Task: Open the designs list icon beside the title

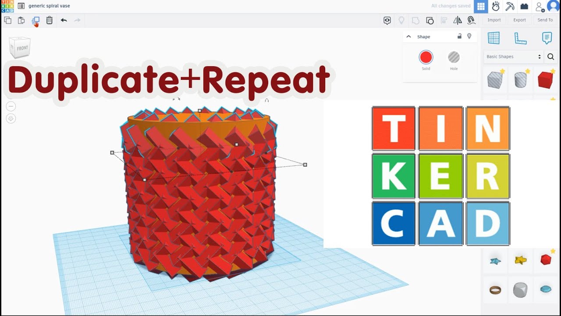Action: 21,6
